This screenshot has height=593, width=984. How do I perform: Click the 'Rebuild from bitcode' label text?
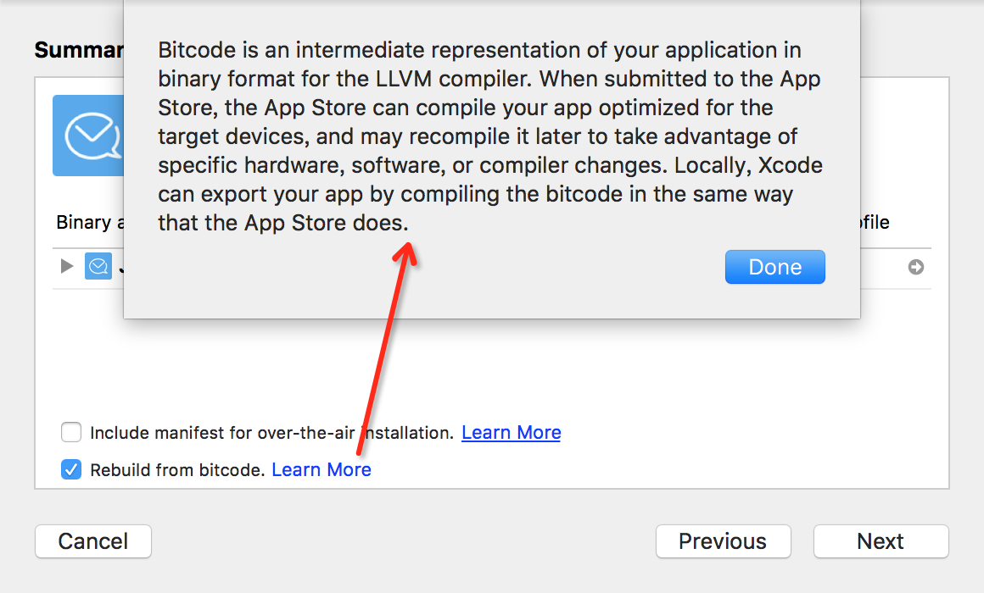pyautogui.click(x=177, y=469)
